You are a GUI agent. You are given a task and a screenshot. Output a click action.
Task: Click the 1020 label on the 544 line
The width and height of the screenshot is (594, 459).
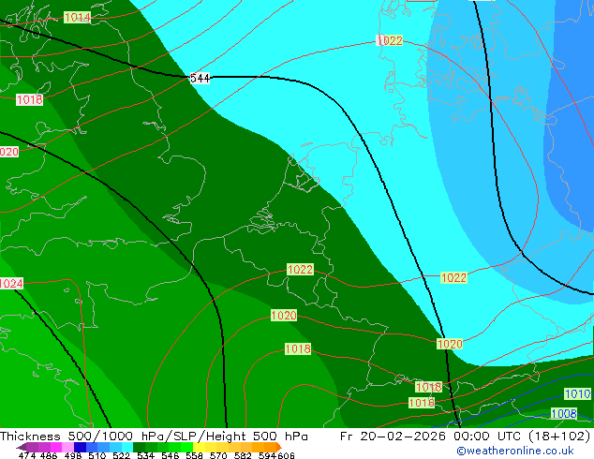[x=450, y=344]
